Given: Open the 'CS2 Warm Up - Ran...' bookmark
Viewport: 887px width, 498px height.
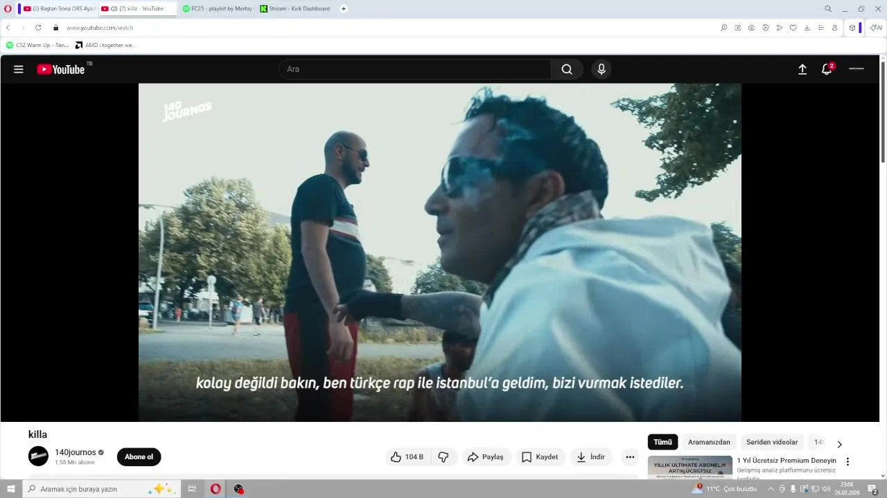Looking at the screenshot, I should point(37,45).
